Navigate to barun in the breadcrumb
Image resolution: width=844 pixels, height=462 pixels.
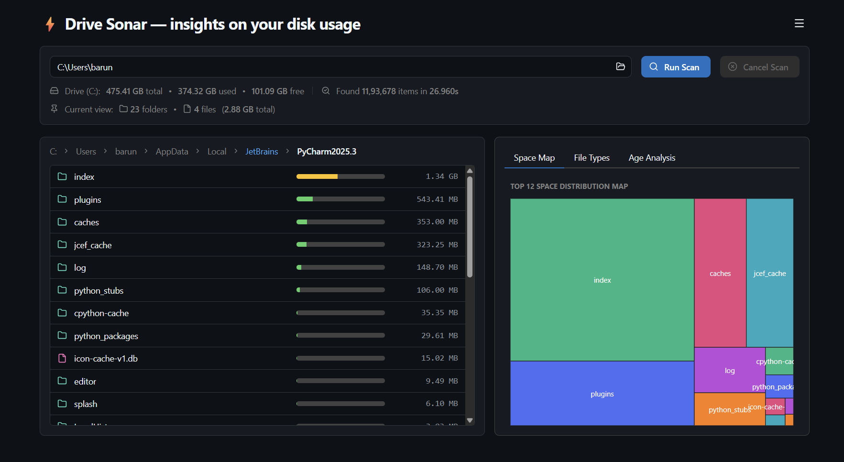126,152
